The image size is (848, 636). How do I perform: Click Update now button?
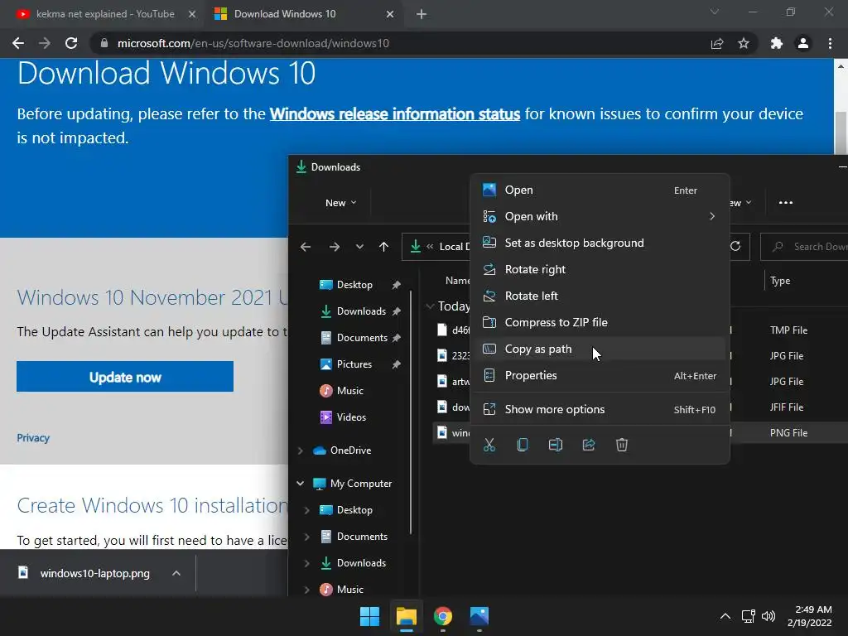pyautogui.click(x=125, y=377)
